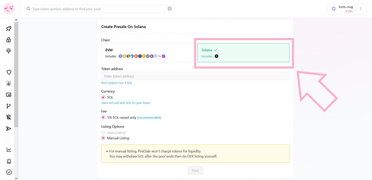Click the (recommended) link text
The image size is (372, 180).
click(149, 118)
